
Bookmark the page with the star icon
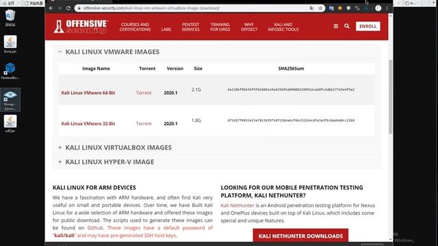click(320, 8)
